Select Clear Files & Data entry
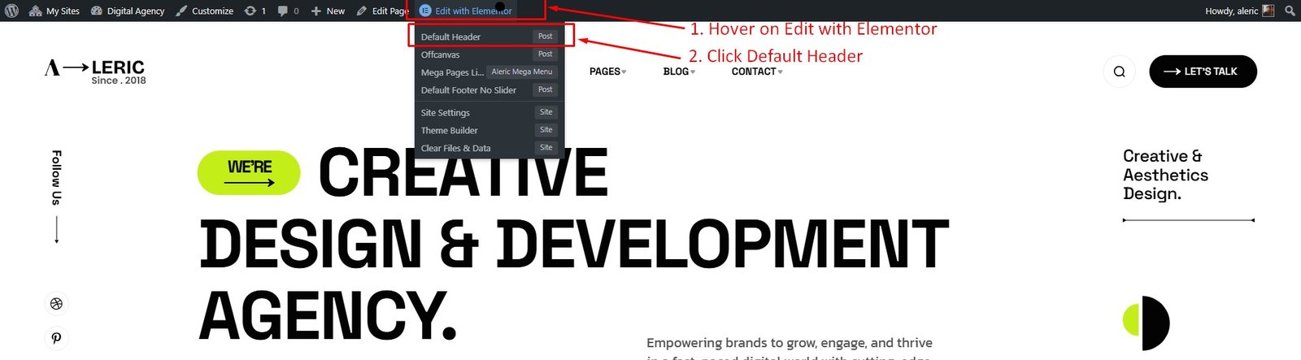Viewport: 1301px width, 360px height. click(x=456, y=148)
